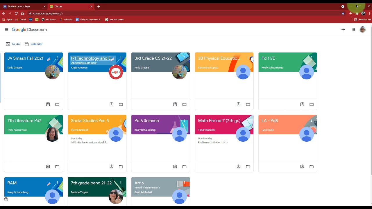This screenshot has height=209, width=372.
Task: Close the Classes browser tab
Action: point(91,6)
